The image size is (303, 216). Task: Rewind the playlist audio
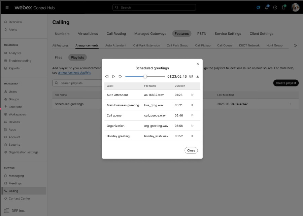(x=107, y=76)
